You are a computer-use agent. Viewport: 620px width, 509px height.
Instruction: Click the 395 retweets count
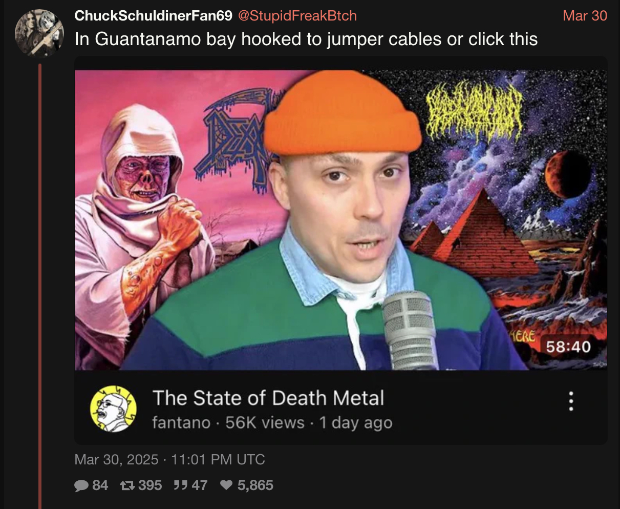pyautogui.click(x=150, y=485)
